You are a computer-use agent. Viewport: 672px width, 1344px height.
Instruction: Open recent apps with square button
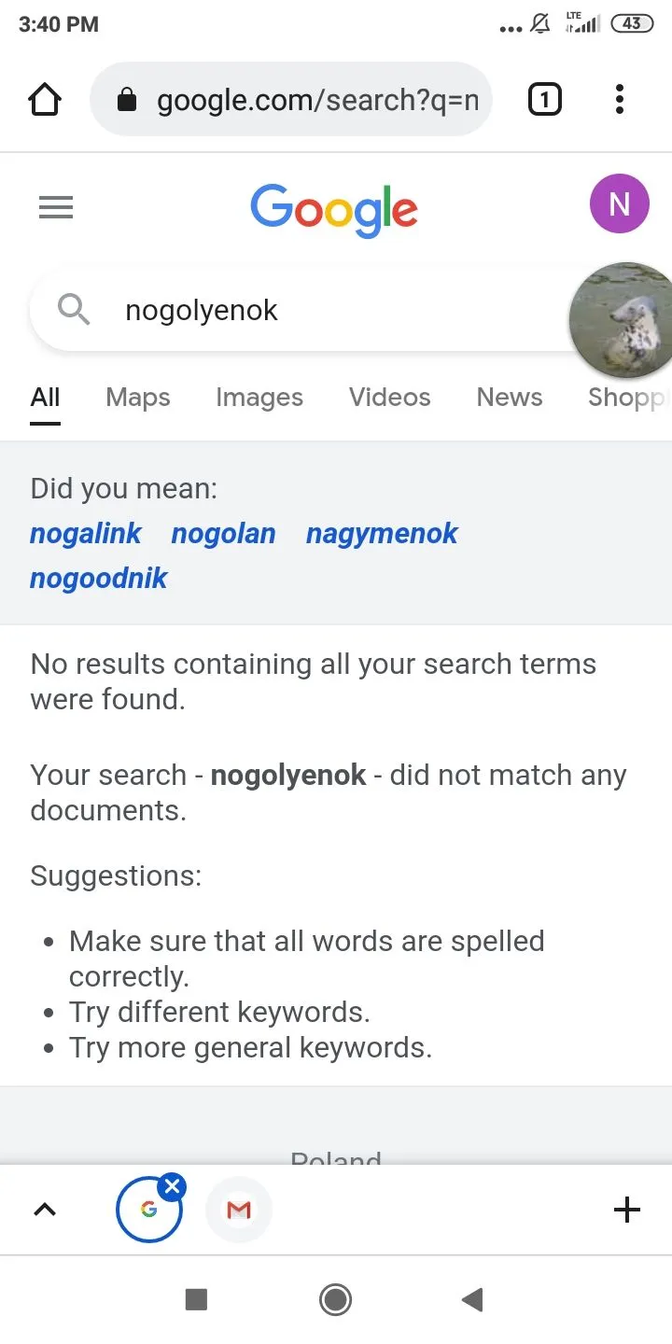[196, 1299]
